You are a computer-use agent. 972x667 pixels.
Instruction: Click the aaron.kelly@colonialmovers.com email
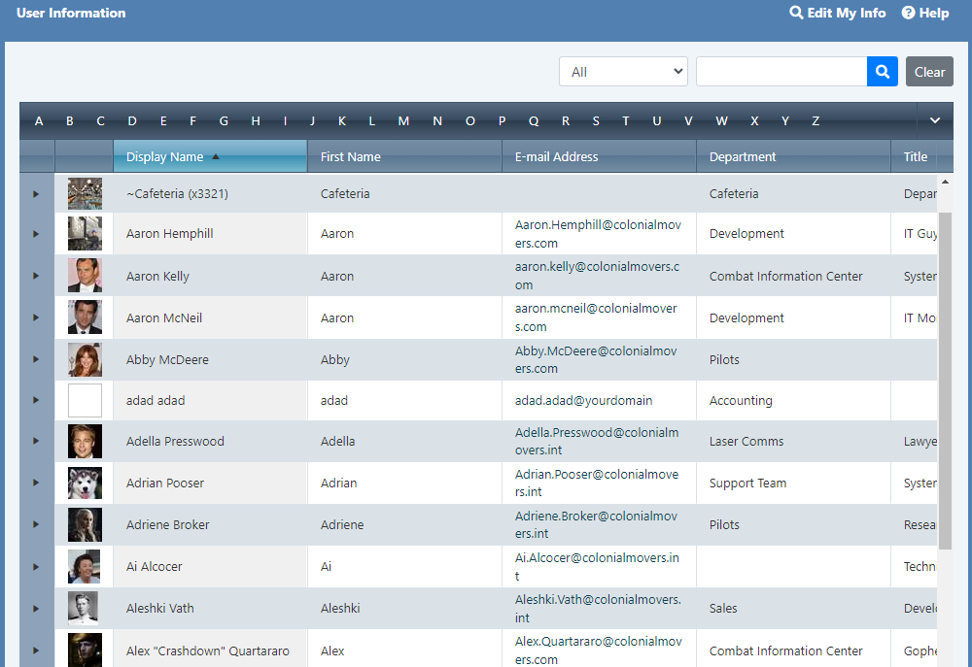598,276
